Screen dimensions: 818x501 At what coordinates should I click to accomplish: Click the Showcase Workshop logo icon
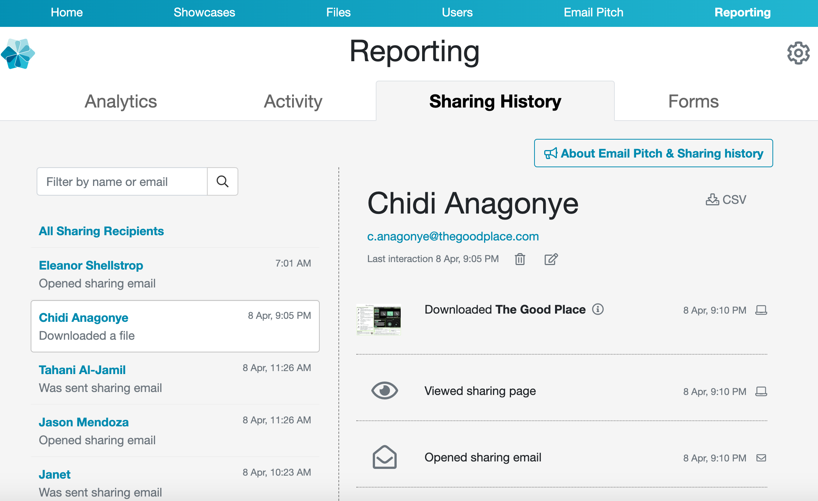18,54
